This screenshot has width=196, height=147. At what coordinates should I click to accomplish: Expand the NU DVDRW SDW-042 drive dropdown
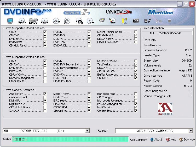point(87,131)
